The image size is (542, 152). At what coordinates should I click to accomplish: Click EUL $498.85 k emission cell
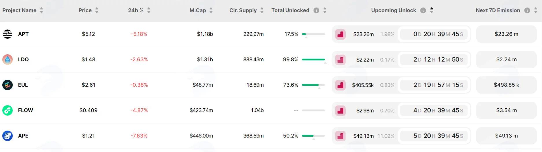tap(506, 85)
